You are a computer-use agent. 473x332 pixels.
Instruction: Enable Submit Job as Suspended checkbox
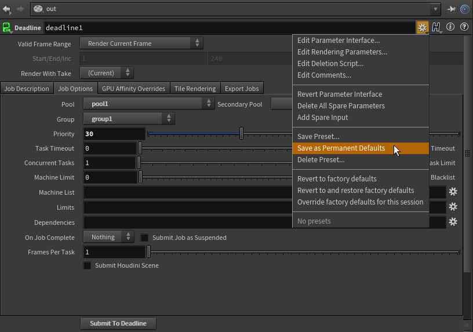coord(145,238)
